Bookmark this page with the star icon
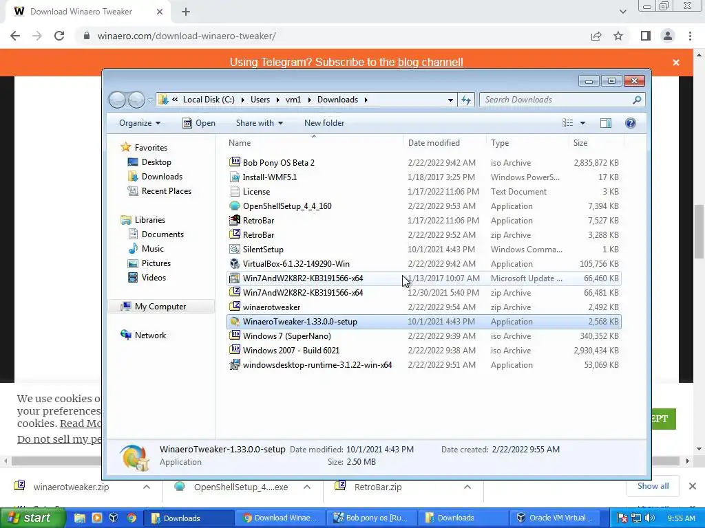Viewport: 705px width, 528px height. tap(618, 36)
